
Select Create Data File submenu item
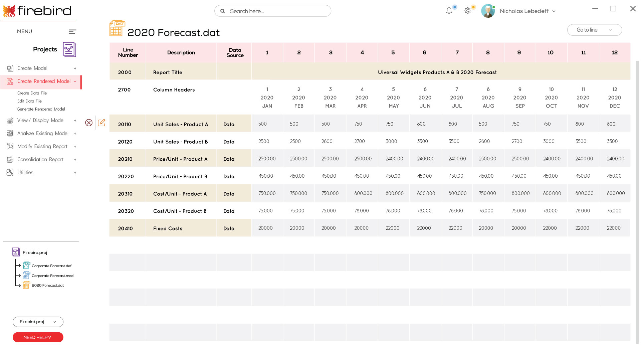[32, 93]
